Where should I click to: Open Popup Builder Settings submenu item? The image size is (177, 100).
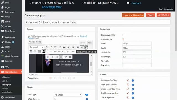point(5,88)
